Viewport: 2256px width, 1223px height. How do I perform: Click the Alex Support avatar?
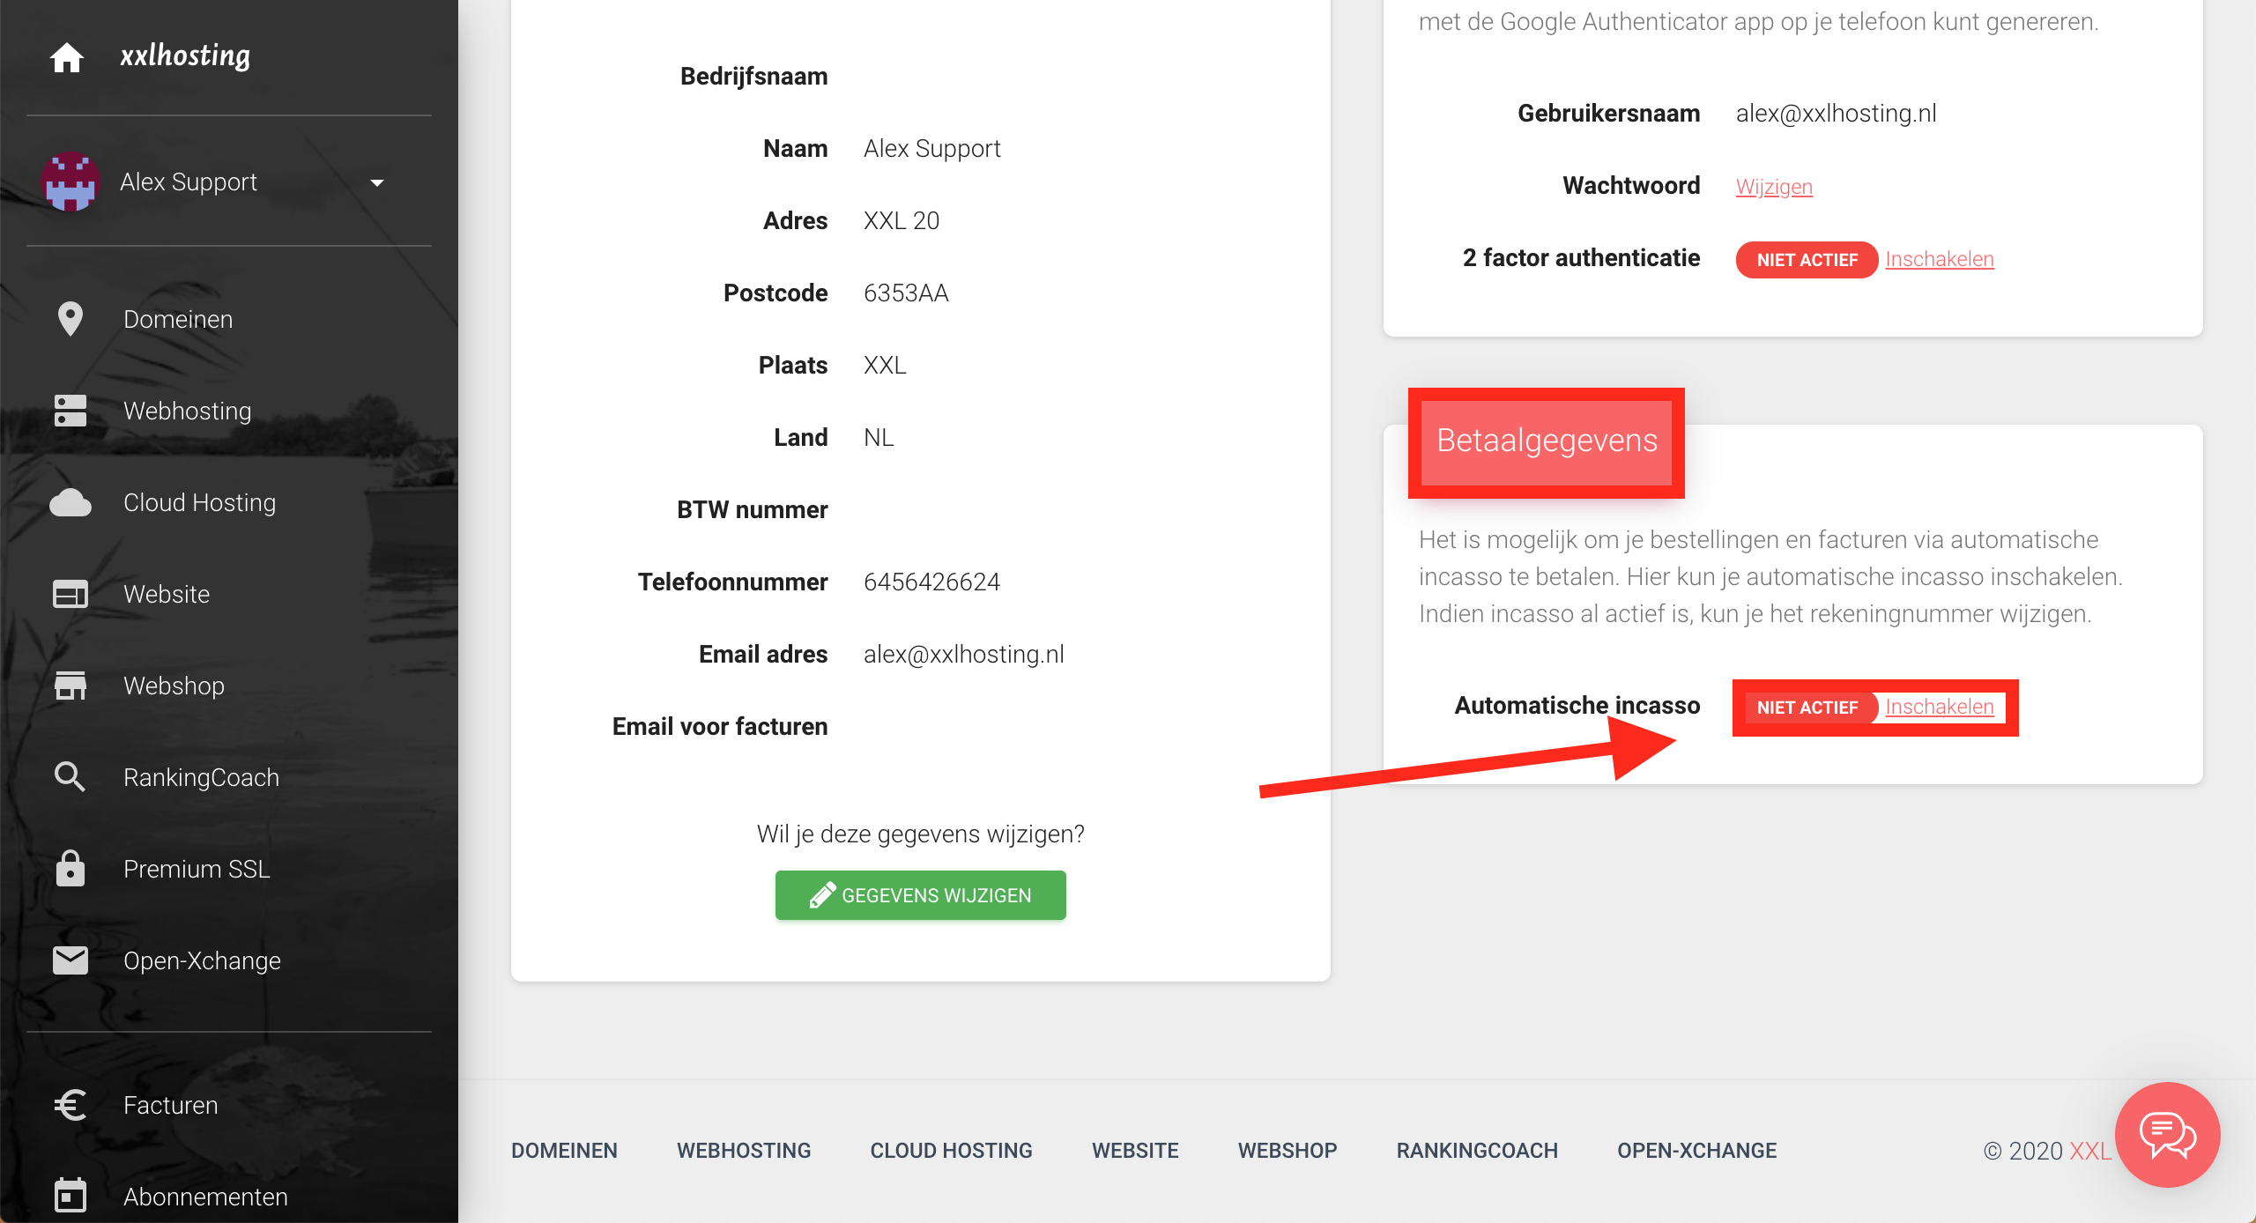70,182
